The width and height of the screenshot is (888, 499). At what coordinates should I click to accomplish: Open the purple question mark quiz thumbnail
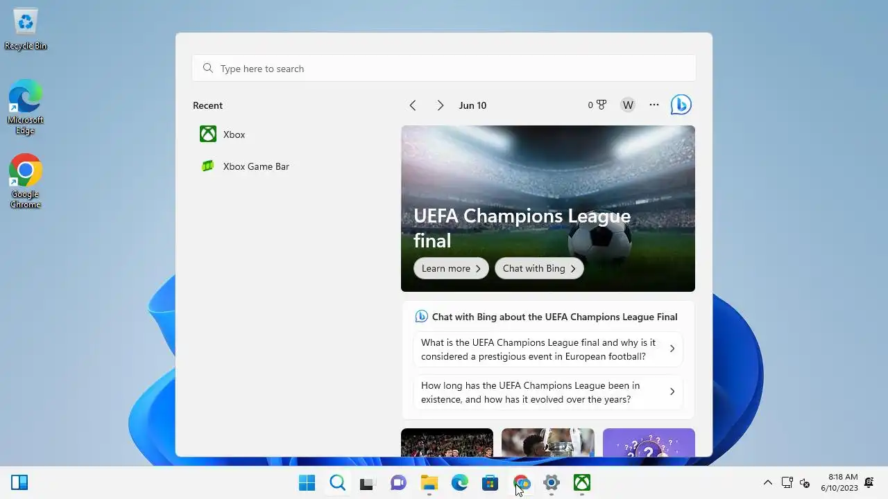649,442
